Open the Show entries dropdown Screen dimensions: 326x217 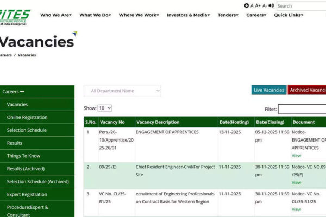[x=104, y=108]
